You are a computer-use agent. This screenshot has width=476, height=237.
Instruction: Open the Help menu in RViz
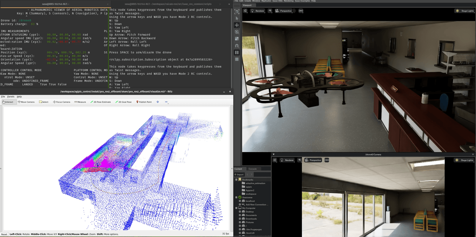19,97
